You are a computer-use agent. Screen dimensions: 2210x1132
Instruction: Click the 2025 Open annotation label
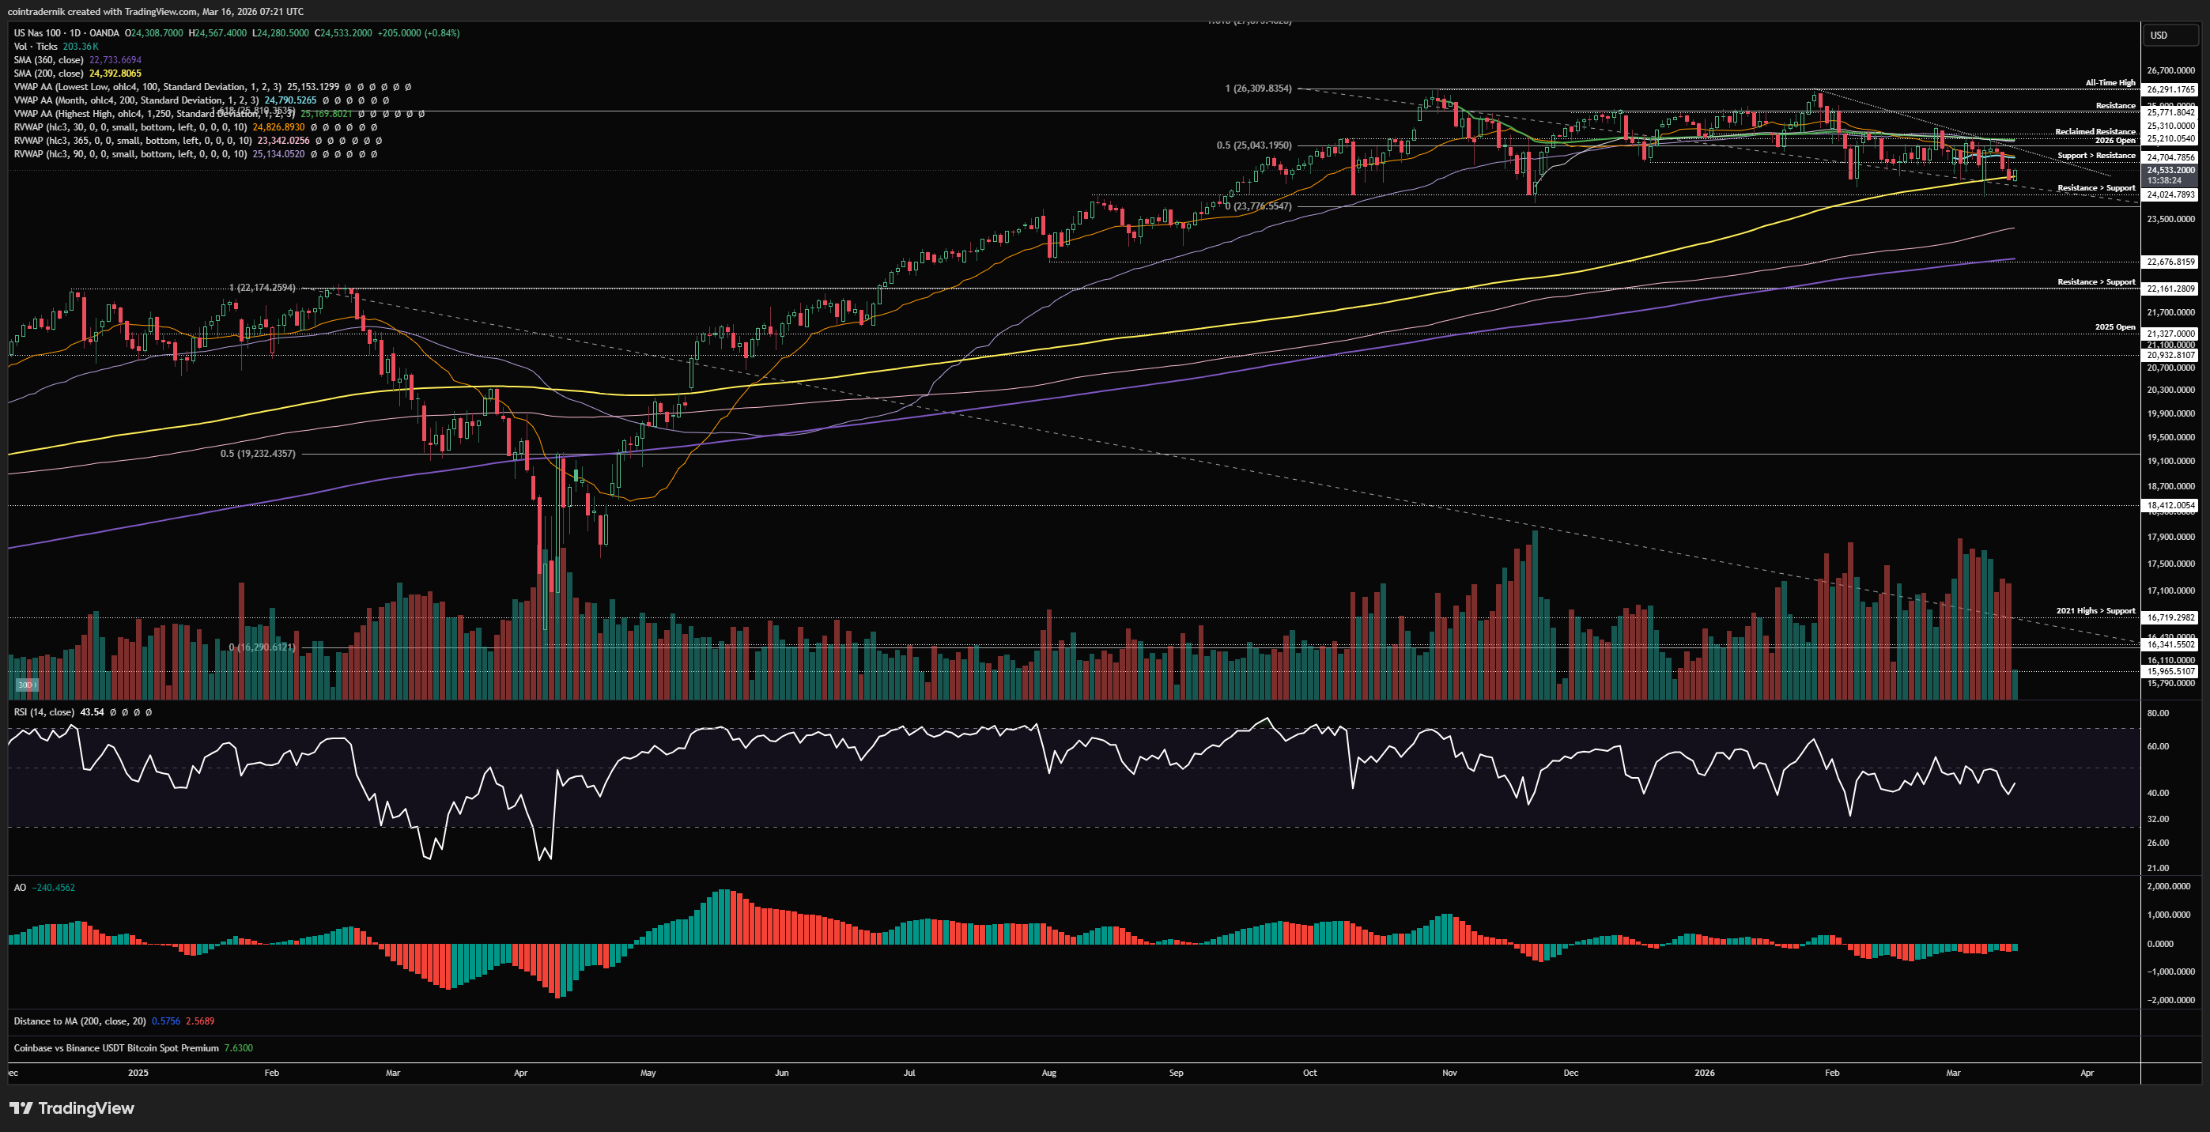(2115, 326)
